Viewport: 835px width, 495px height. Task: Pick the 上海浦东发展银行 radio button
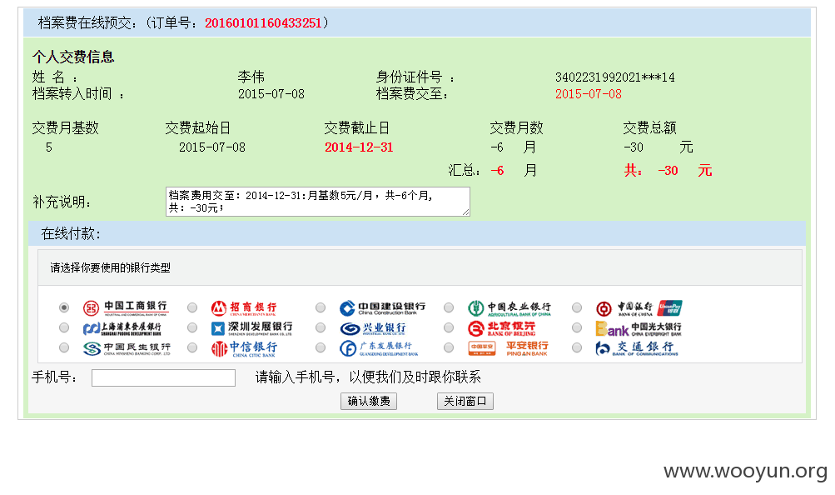(x=64, y=327)
